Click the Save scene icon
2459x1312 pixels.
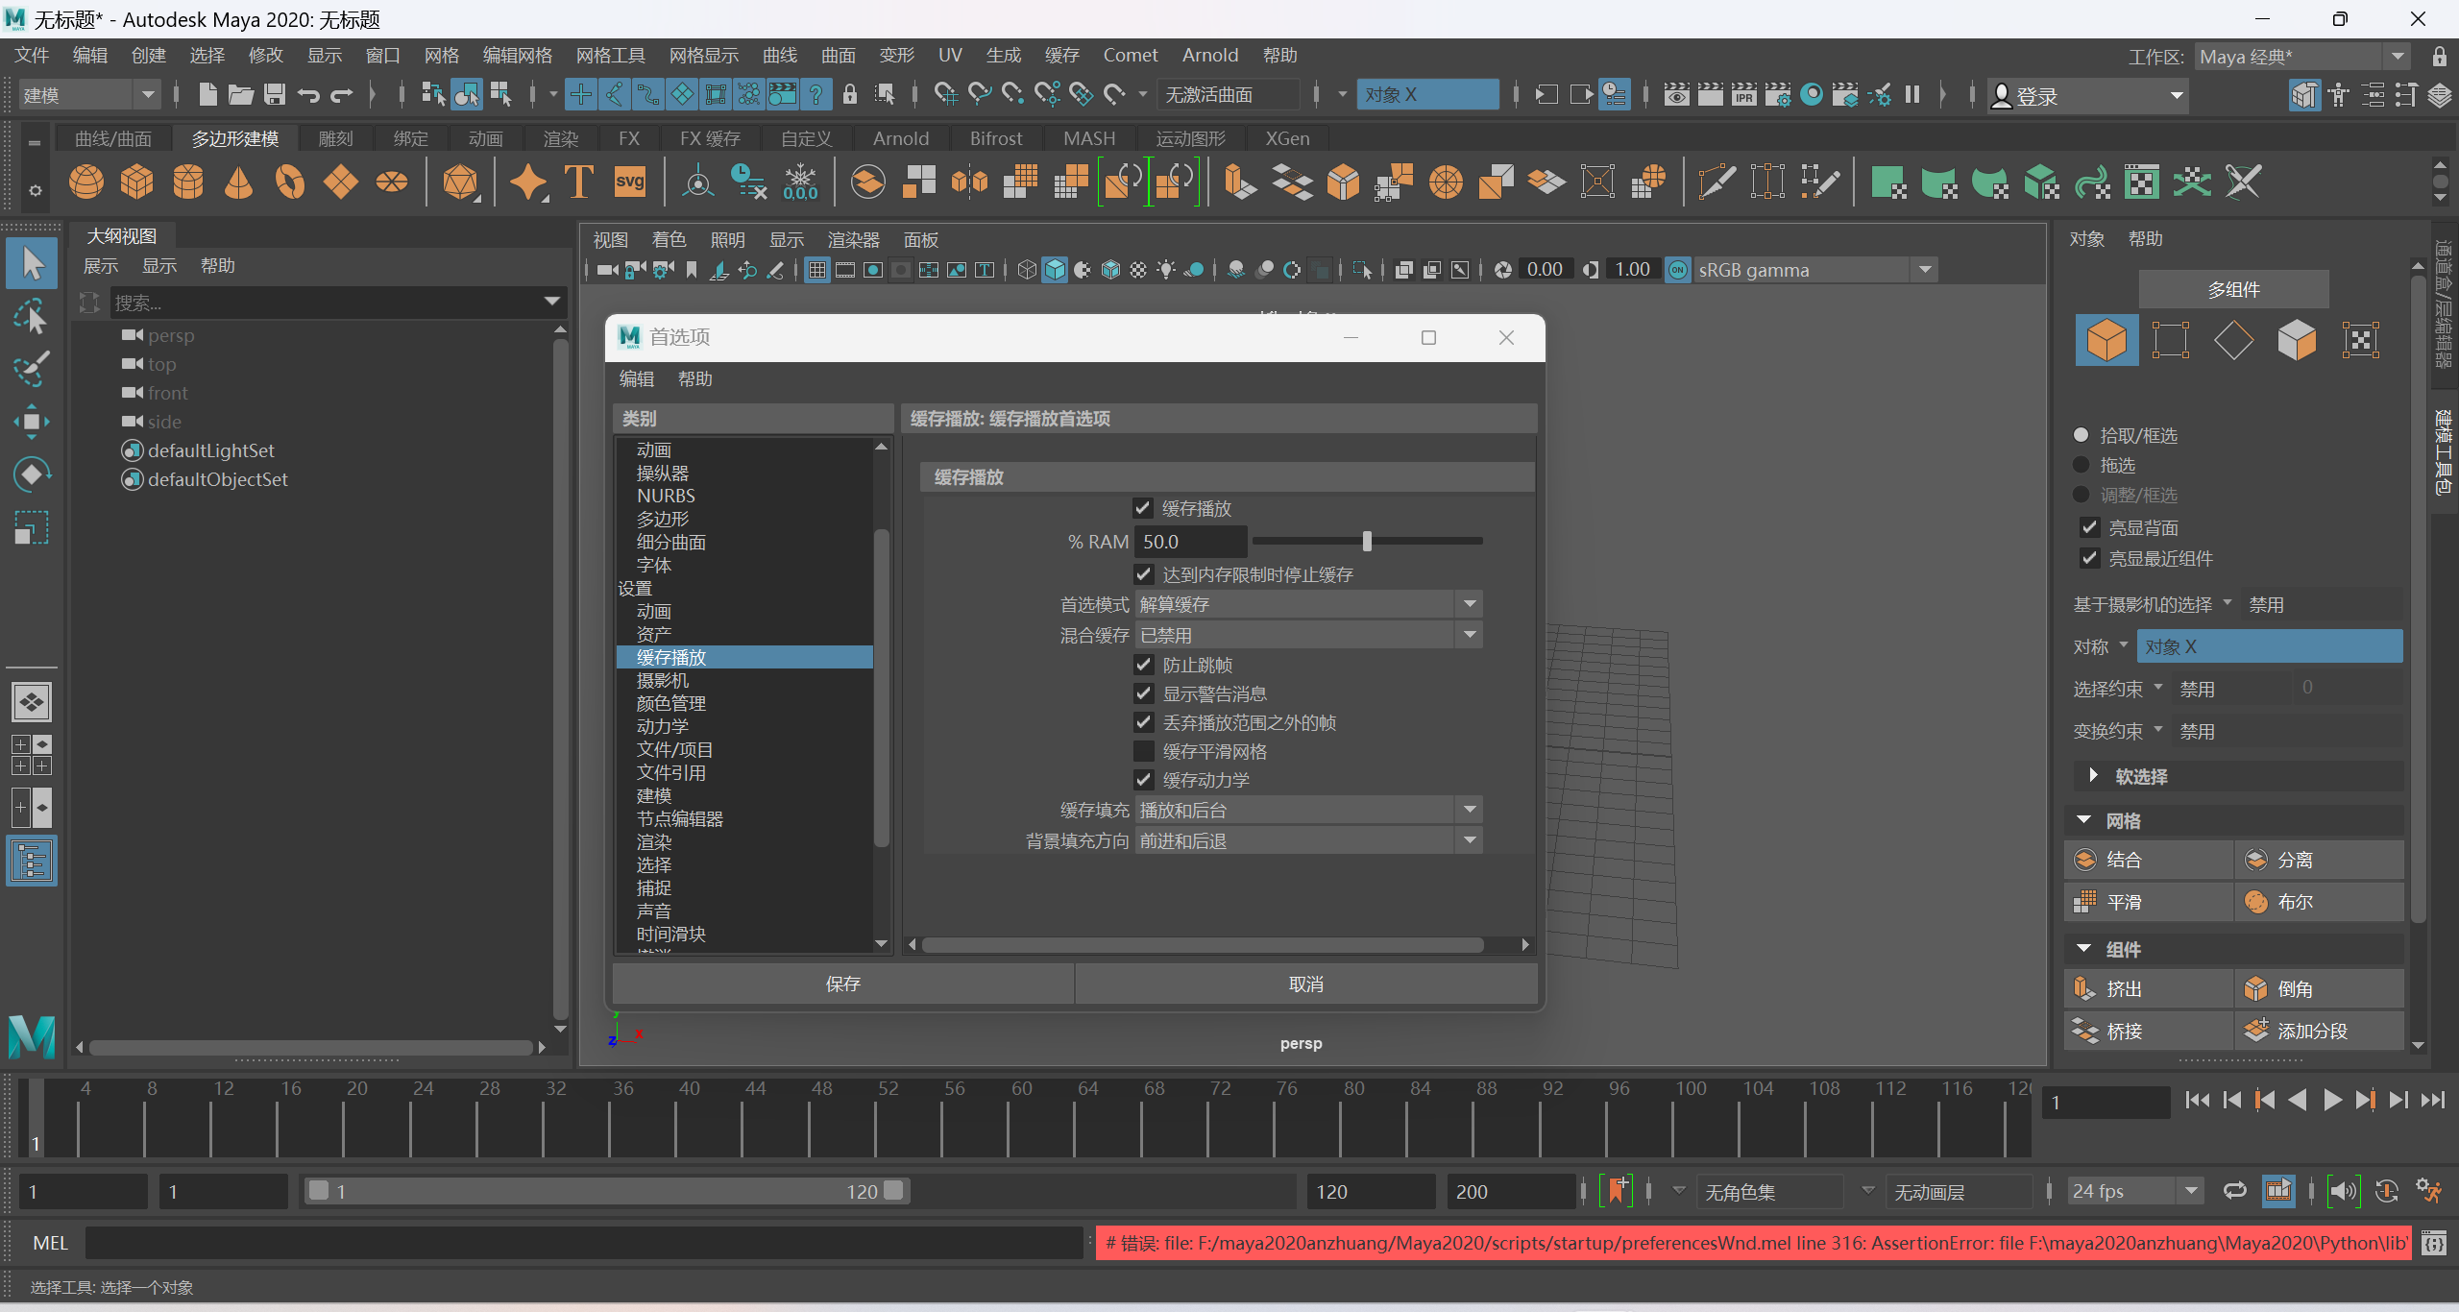(275, 94)
